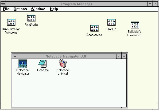Maximize the Netscape Navigator 3.01 group window
159x110 pixels.
[x=124, y=56]
